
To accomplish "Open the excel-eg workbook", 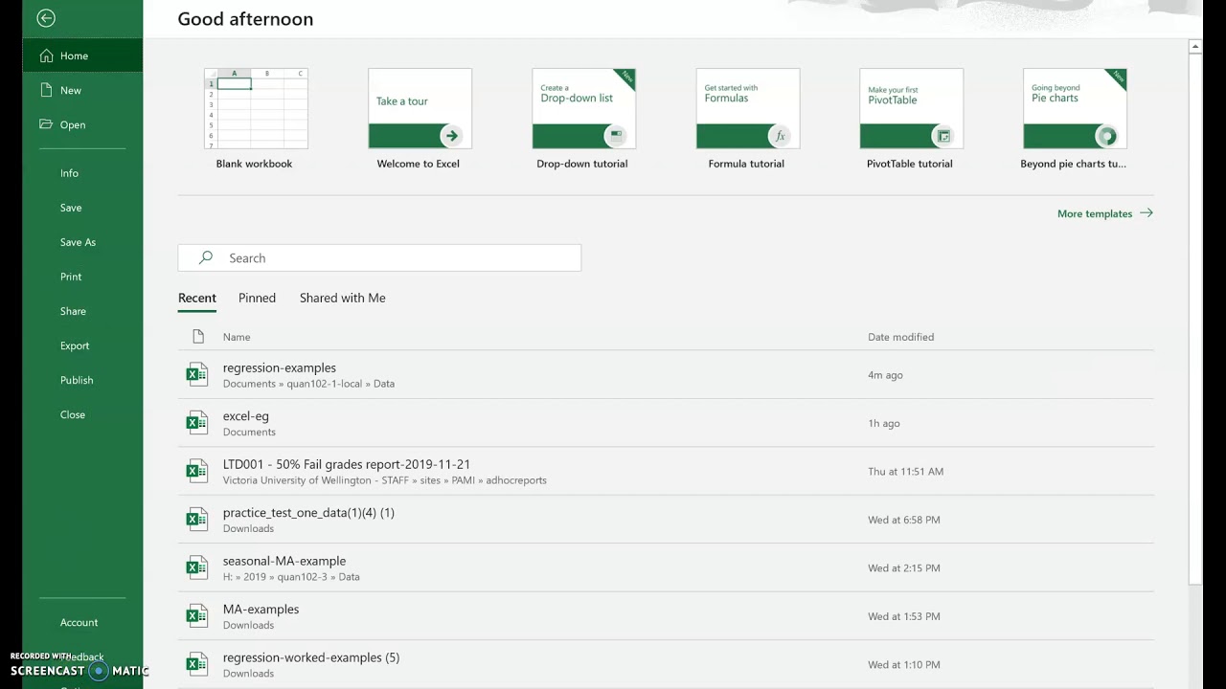I will [666, 423].
